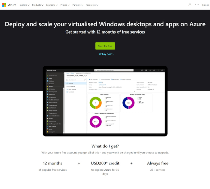Expand the Products dropdown menu

[38, 5]
